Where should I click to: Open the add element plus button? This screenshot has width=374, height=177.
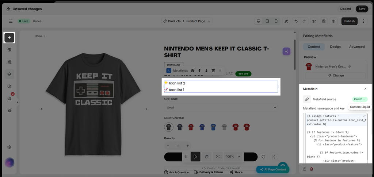click(9, 38)
